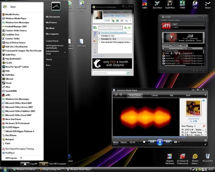Open the Zero Hour desktop icon
This screenshot has width=215, height=172.
pos(157,5)
